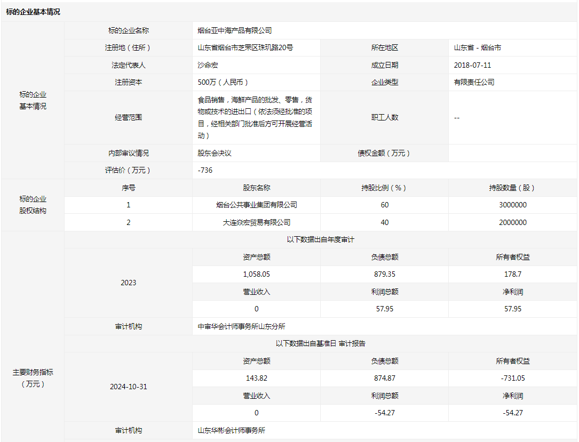Select the company name 烟台亚中海产品有限公司
579x442 pixels.
point(235,30)
